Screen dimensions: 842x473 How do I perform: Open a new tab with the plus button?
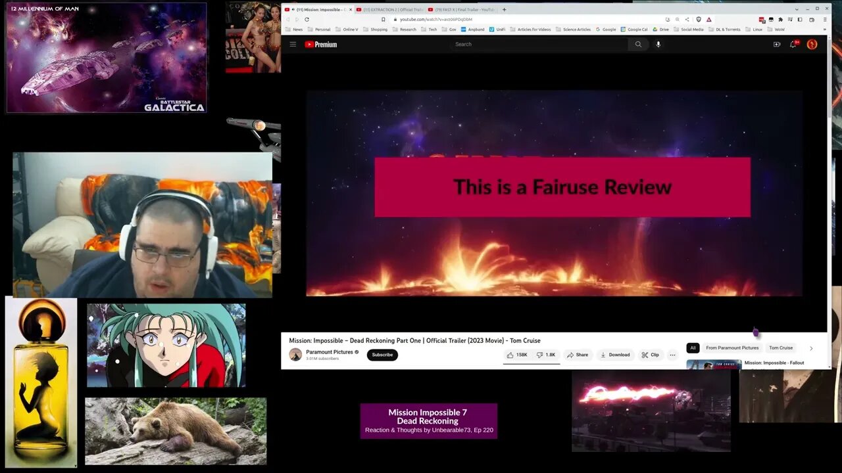click(x=504, y=9)
